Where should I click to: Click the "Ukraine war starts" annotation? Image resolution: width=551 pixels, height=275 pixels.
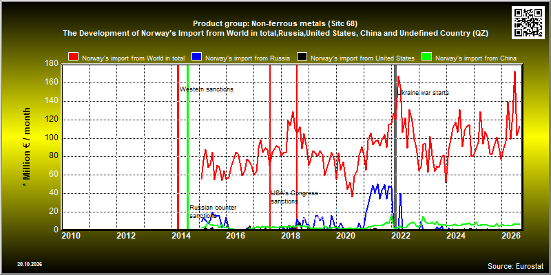423,93
